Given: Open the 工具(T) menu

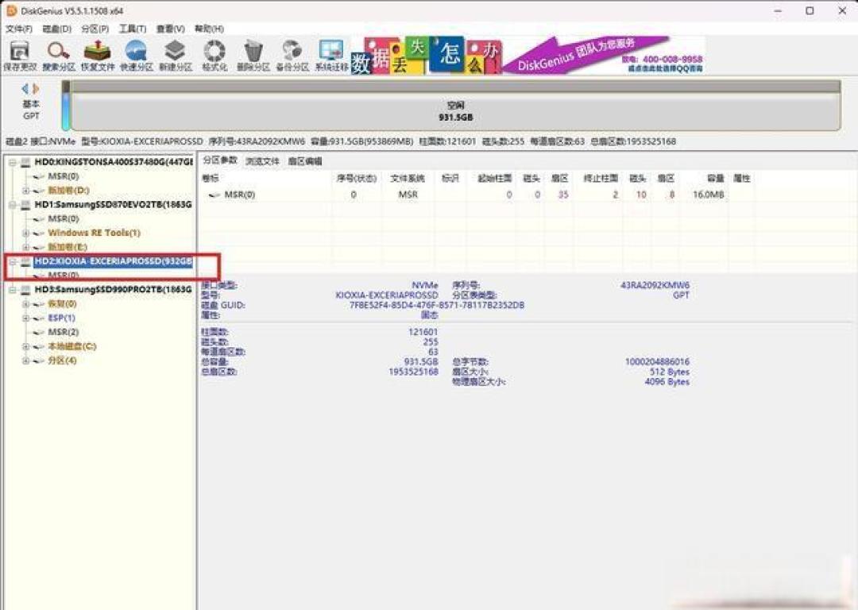Looking at the screenshot, I should [x=133, y=29].
